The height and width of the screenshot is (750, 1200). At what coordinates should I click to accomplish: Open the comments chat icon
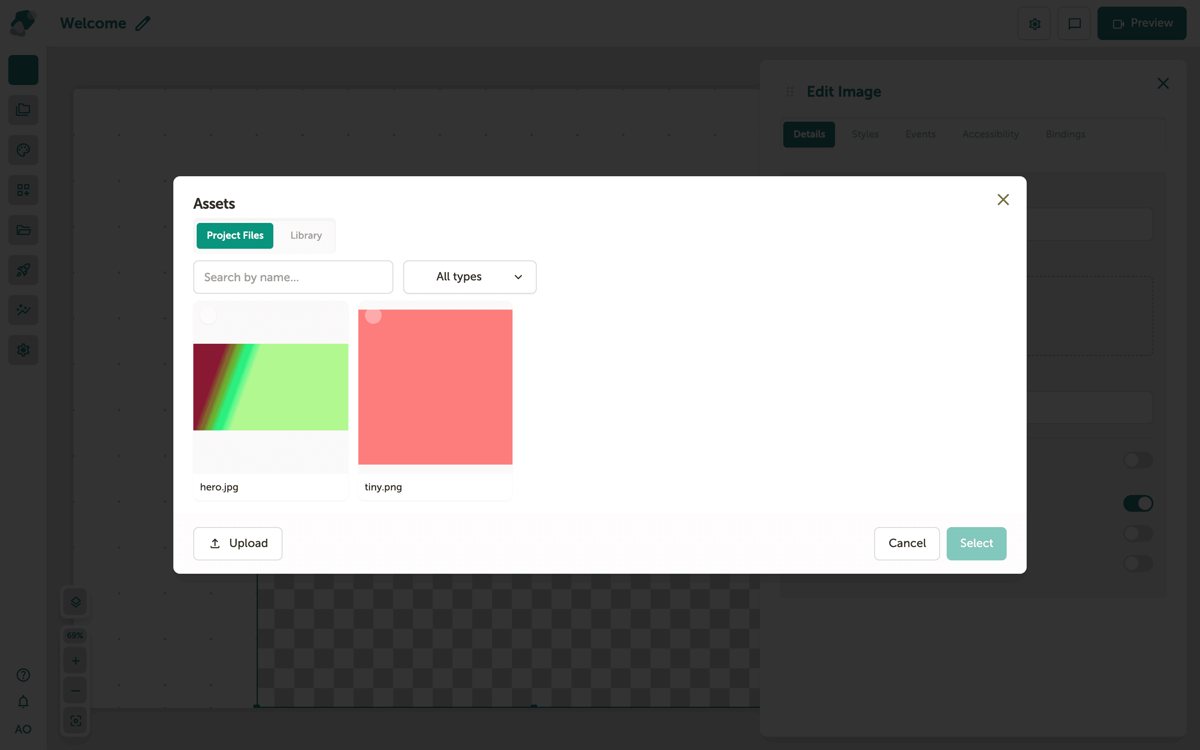[1074, 23]
